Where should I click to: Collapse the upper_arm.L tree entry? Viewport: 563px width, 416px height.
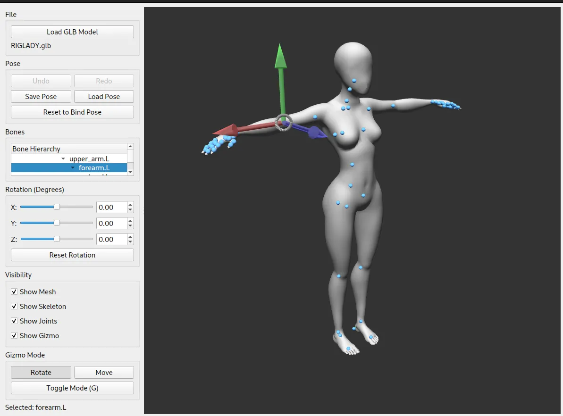pyautogui.click(x=64, y=158)
